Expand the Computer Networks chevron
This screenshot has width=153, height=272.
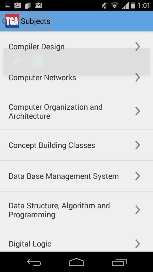click(138, 77)
